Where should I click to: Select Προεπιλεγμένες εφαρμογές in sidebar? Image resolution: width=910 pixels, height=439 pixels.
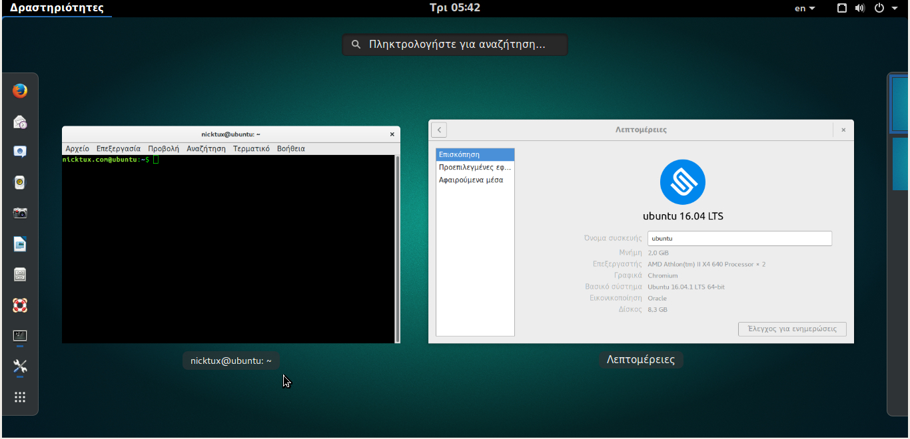475,168
